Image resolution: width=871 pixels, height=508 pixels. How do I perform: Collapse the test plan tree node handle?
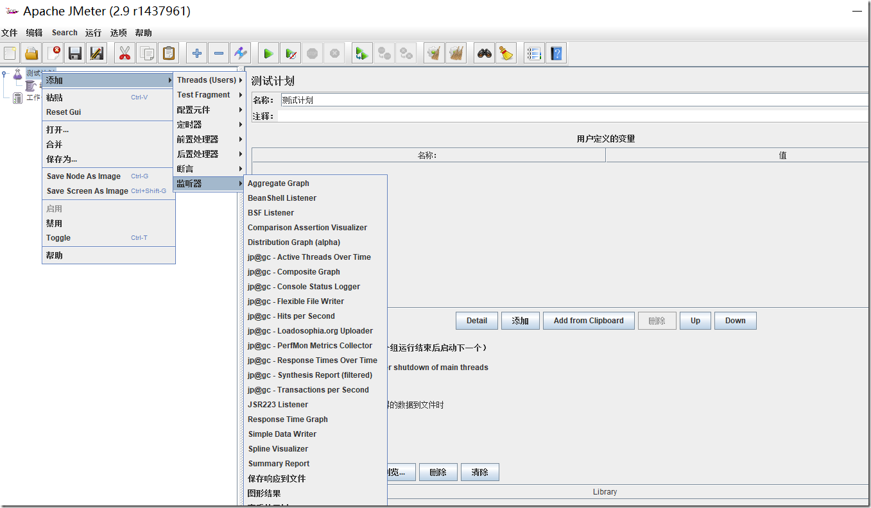point(4,74)
